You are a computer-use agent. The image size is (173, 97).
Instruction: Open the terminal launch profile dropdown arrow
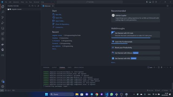156,67
